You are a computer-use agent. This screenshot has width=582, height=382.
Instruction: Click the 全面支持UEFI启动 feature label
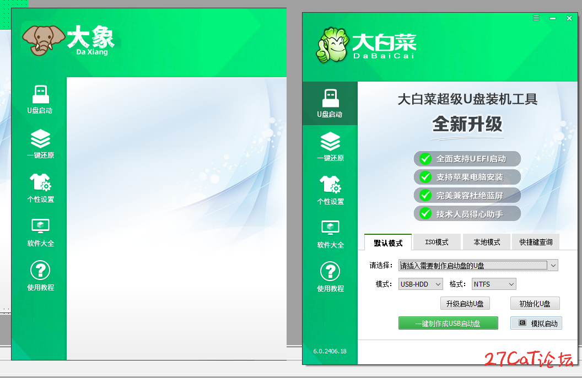click(467, 159)
